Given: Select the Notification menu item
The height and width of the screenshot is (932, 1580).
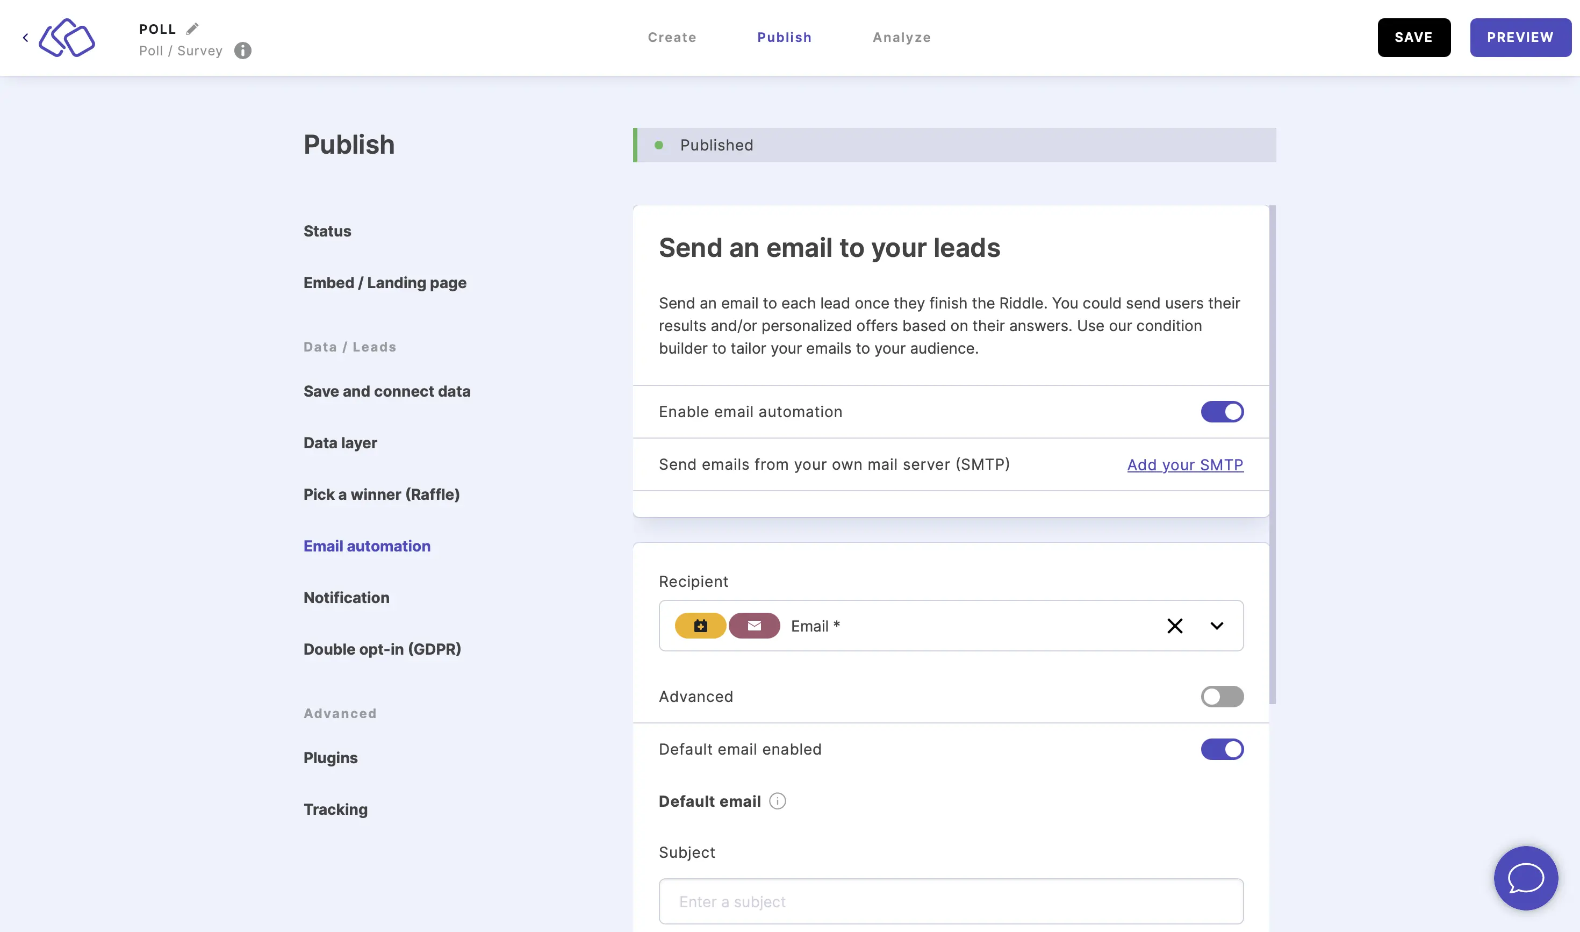Looking at the screenshot, I should click(346, 597).
